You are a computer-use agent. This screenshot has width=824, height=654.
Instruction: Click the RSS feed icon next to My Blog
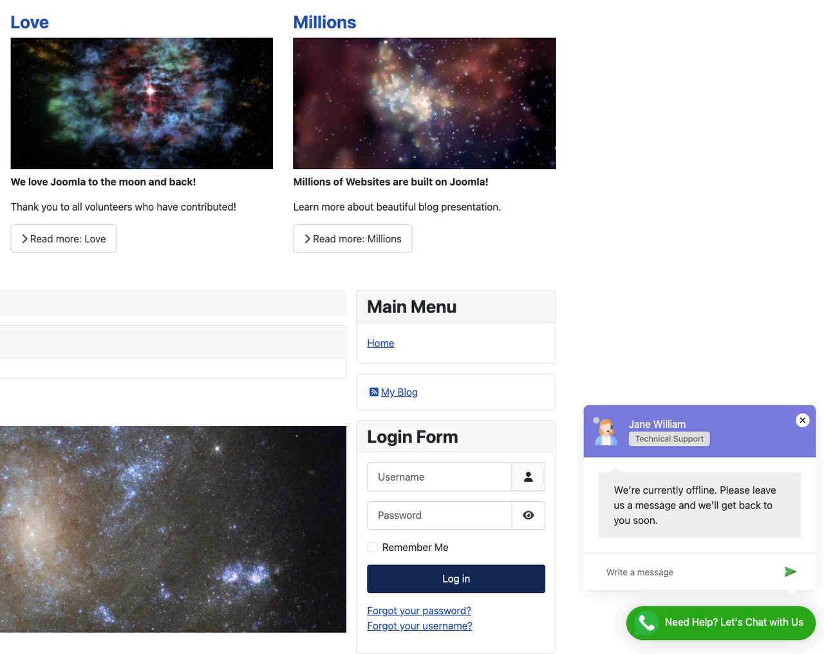tap(373, 392)
